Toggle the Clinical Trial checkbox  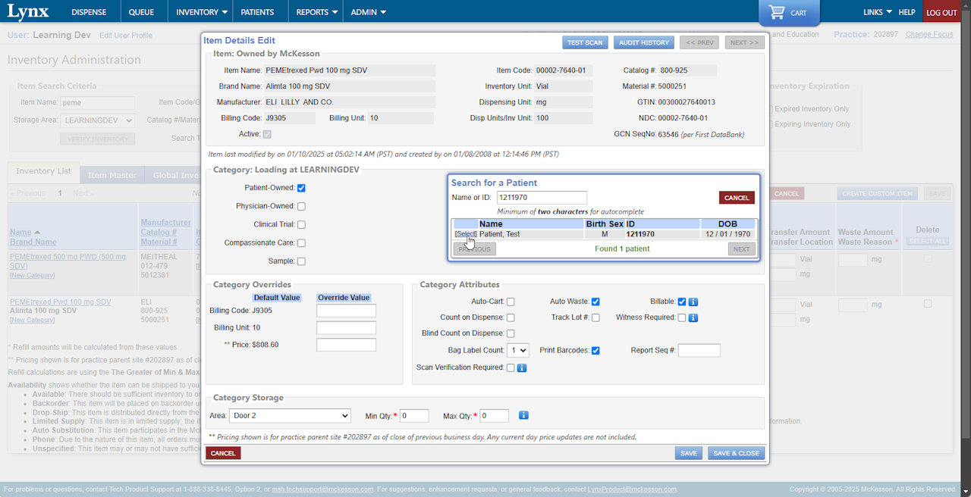[301, 224]
